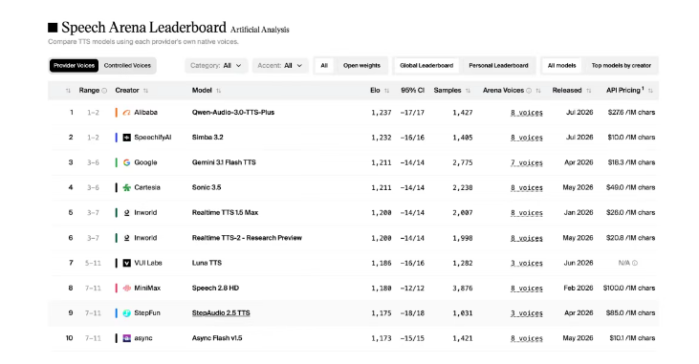Click the info icon next to N/A pricing
This screenshot has height=364, width=699.
coord(635,263)
